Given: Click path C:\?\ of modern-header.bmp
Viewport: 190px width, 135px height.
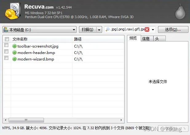Looking at the screenshot, I should coord(78,53).
